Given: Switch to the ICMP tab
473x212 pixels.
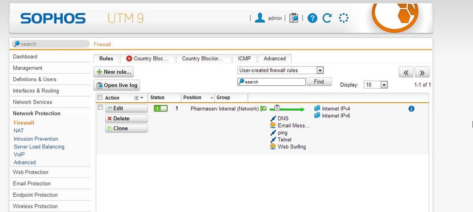Looking at the screenshot, I should pos(244,59).
